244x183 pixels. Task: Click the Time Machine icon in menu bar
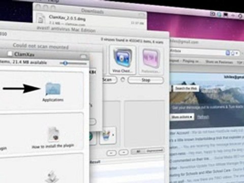coord(240,16)
